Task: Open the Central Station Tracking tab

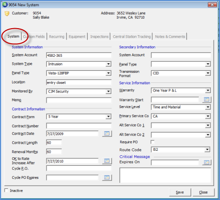Action: (132, 37)
